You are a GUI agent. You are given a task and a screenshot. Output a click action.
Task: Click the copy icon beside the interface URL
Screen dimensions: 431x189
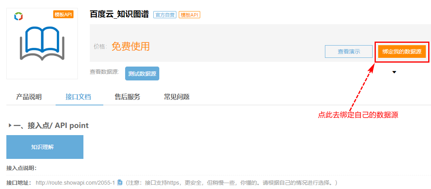(120, 183)
